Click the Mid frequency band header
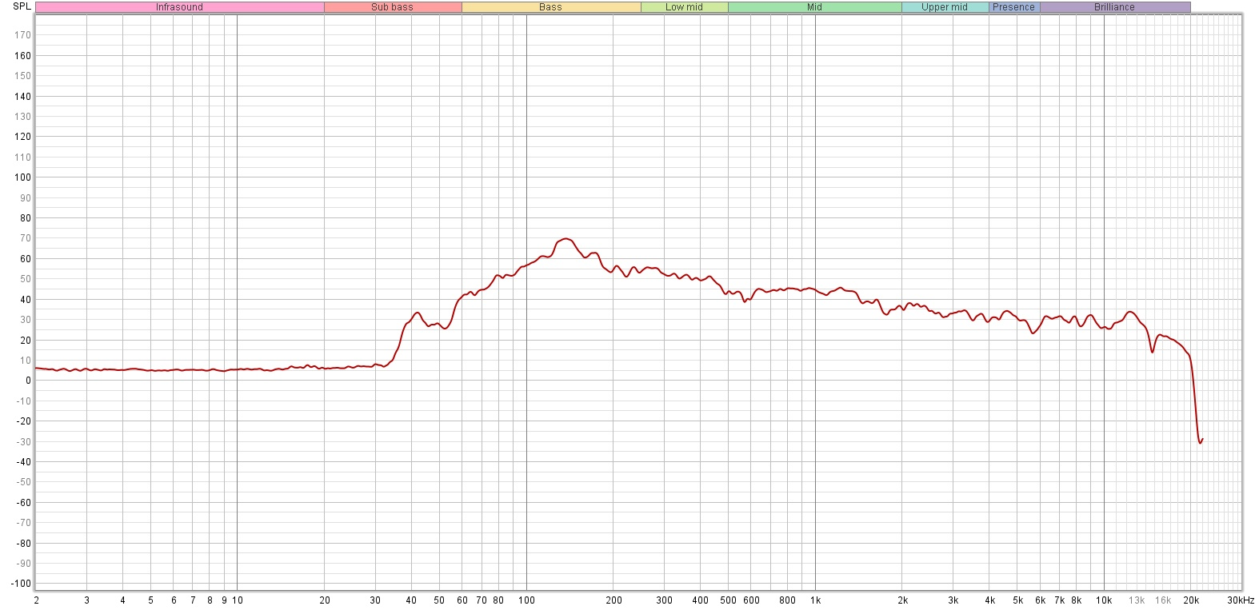This screenshot has height=610, width=1259. (815, 7)
